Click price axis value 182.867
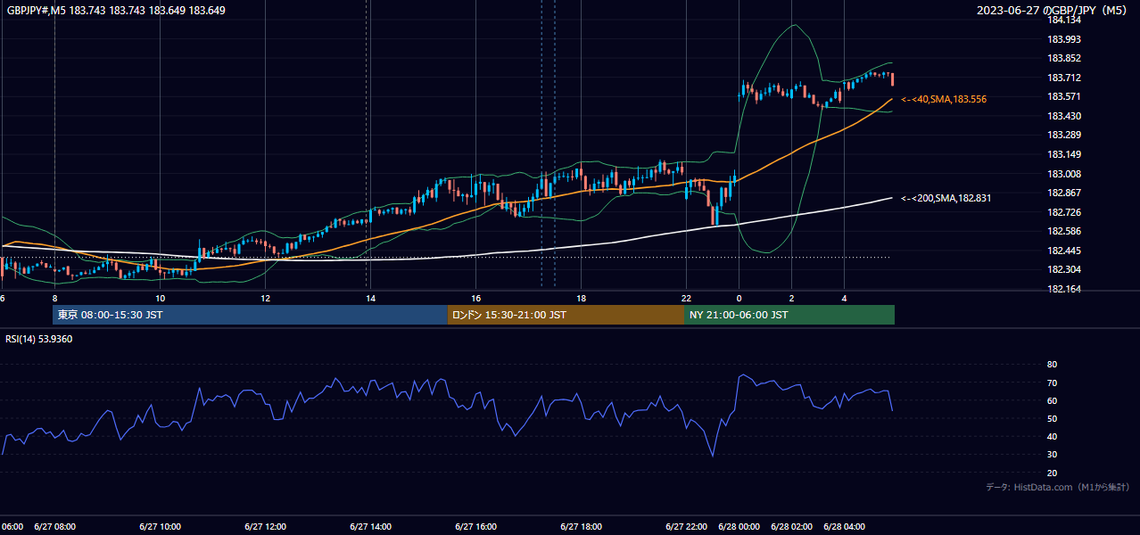Screen dimensions: 1140x535 (x=1063, y=193)
